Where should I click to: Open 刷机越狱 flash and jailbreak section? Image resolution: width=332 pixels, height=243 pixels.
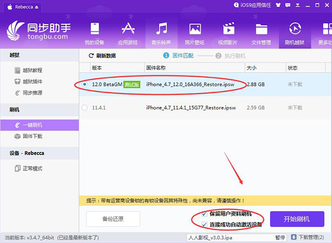[295, 33]
